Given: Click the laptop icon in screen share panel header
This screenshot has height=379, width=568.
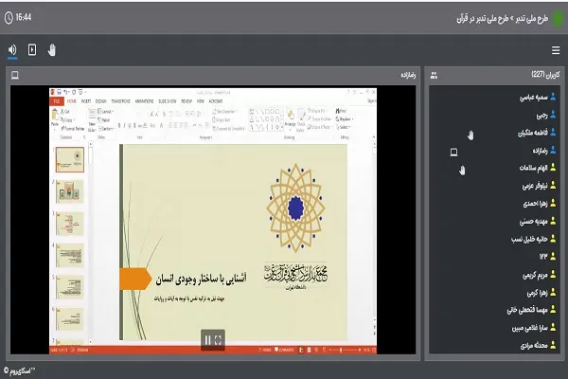Looking at the screenshot, I should (15, 75).
